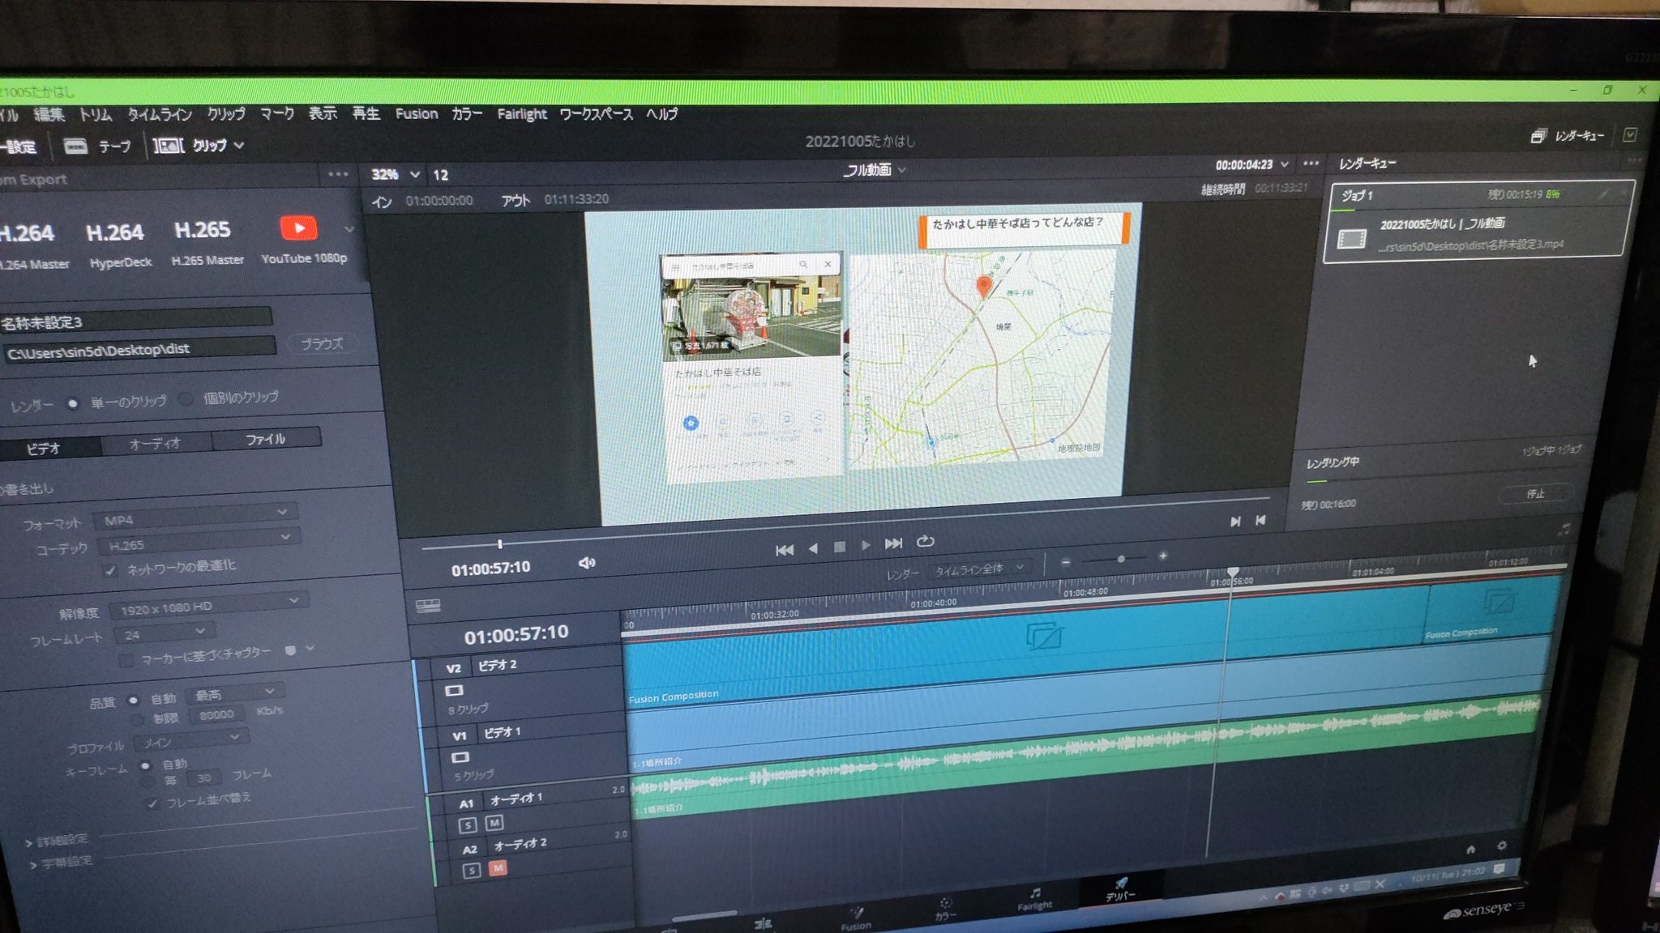Open the コーデック H.265 dropdown
1660x933 pixels.
tap(199, 541)
